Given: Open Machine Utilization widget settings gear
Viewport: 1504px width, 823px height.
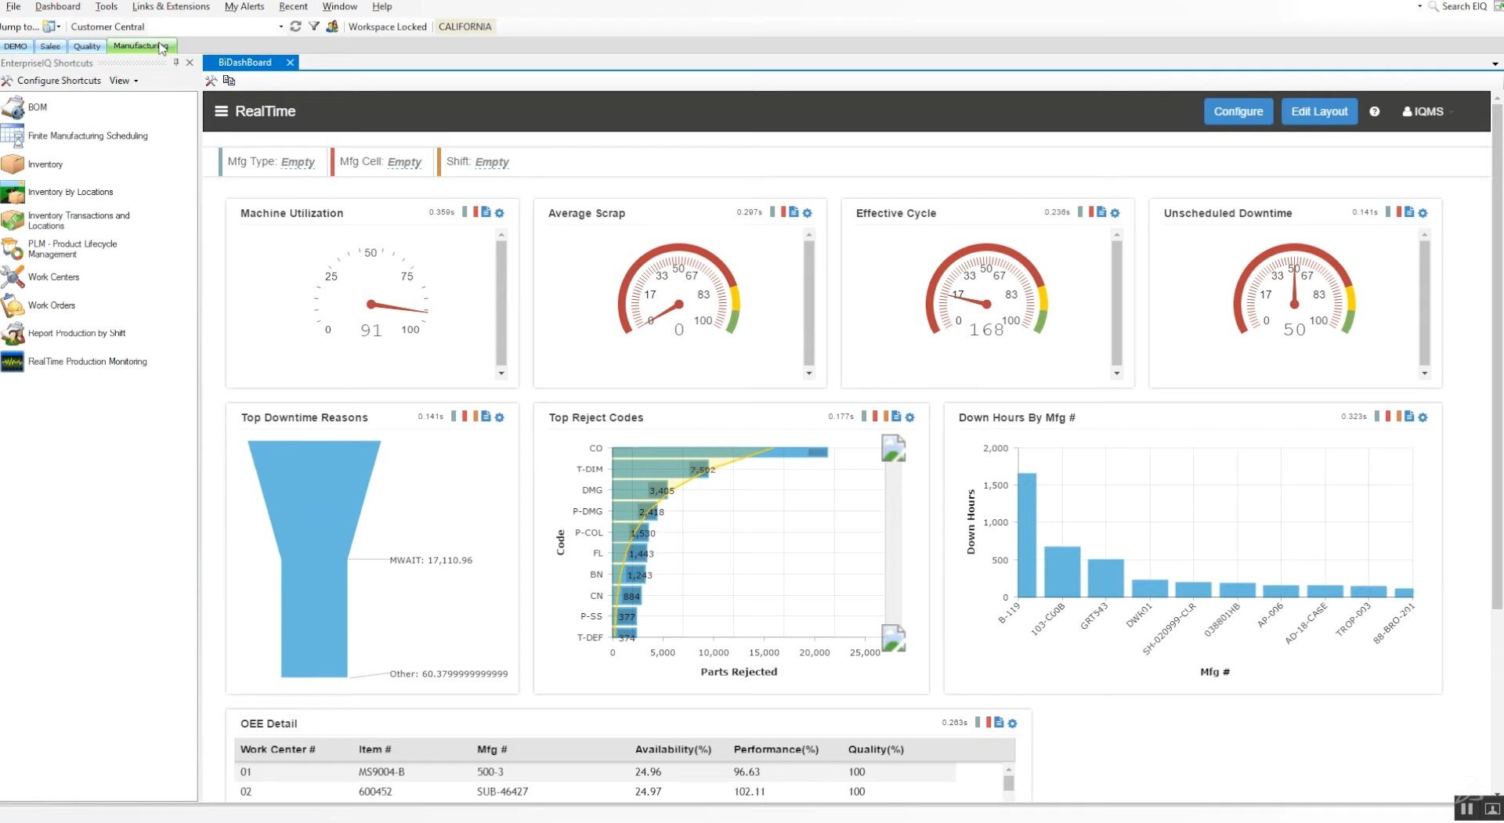Looking at the screenshot, I should point(500,213).
